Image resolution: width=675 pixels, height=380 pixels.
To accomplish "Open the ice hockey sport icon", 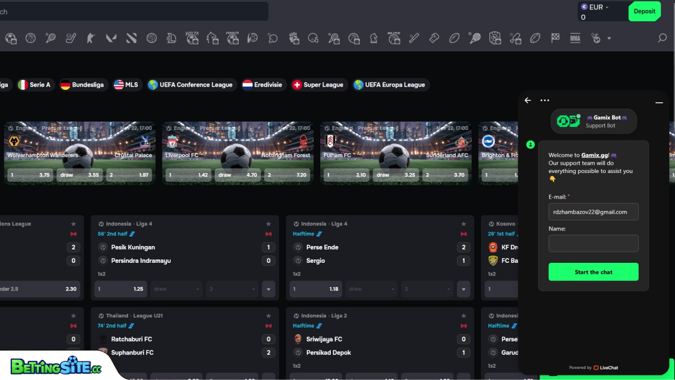I will coord(71,38).
